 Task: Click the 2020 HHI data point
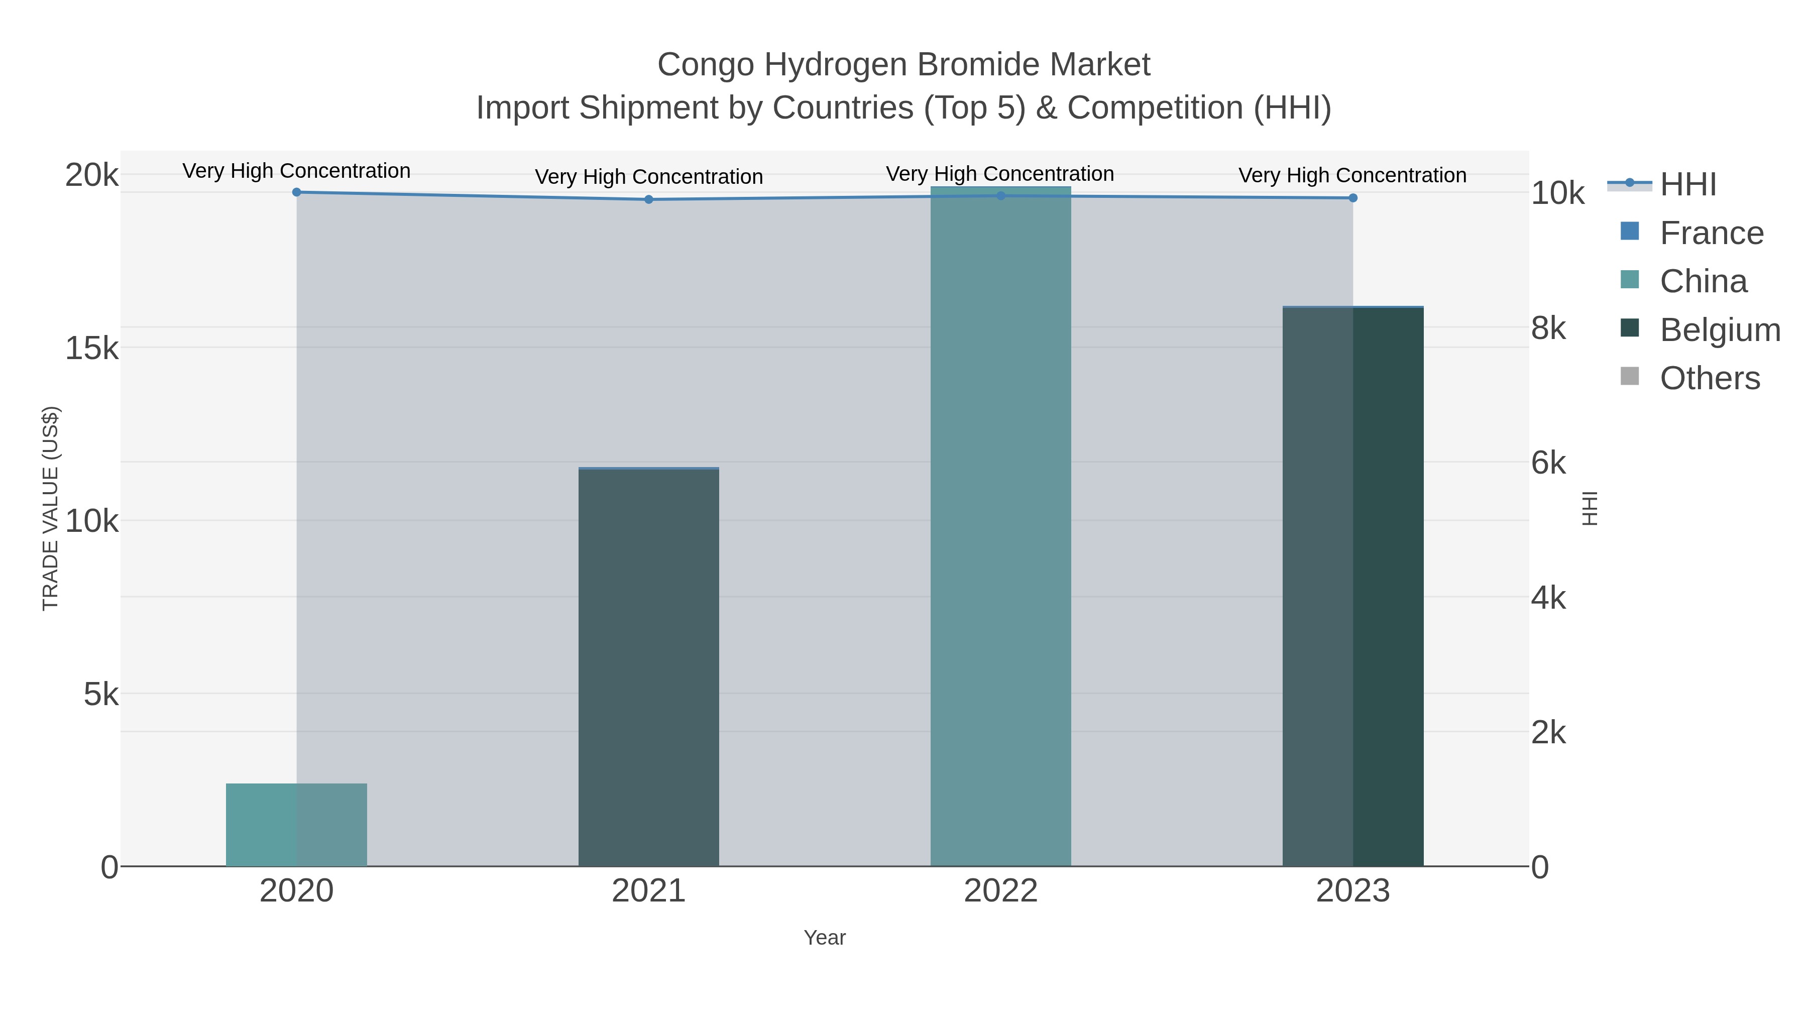pyautogui.click(x=296, y=192)
